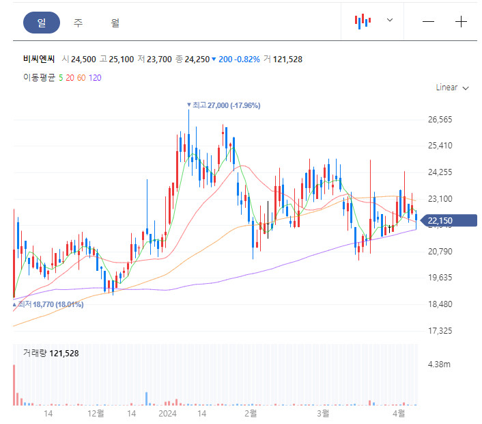Click the 12월 date axis label
Screen dimensions: 482x424
pyautogui.click(x=96, y=414)
